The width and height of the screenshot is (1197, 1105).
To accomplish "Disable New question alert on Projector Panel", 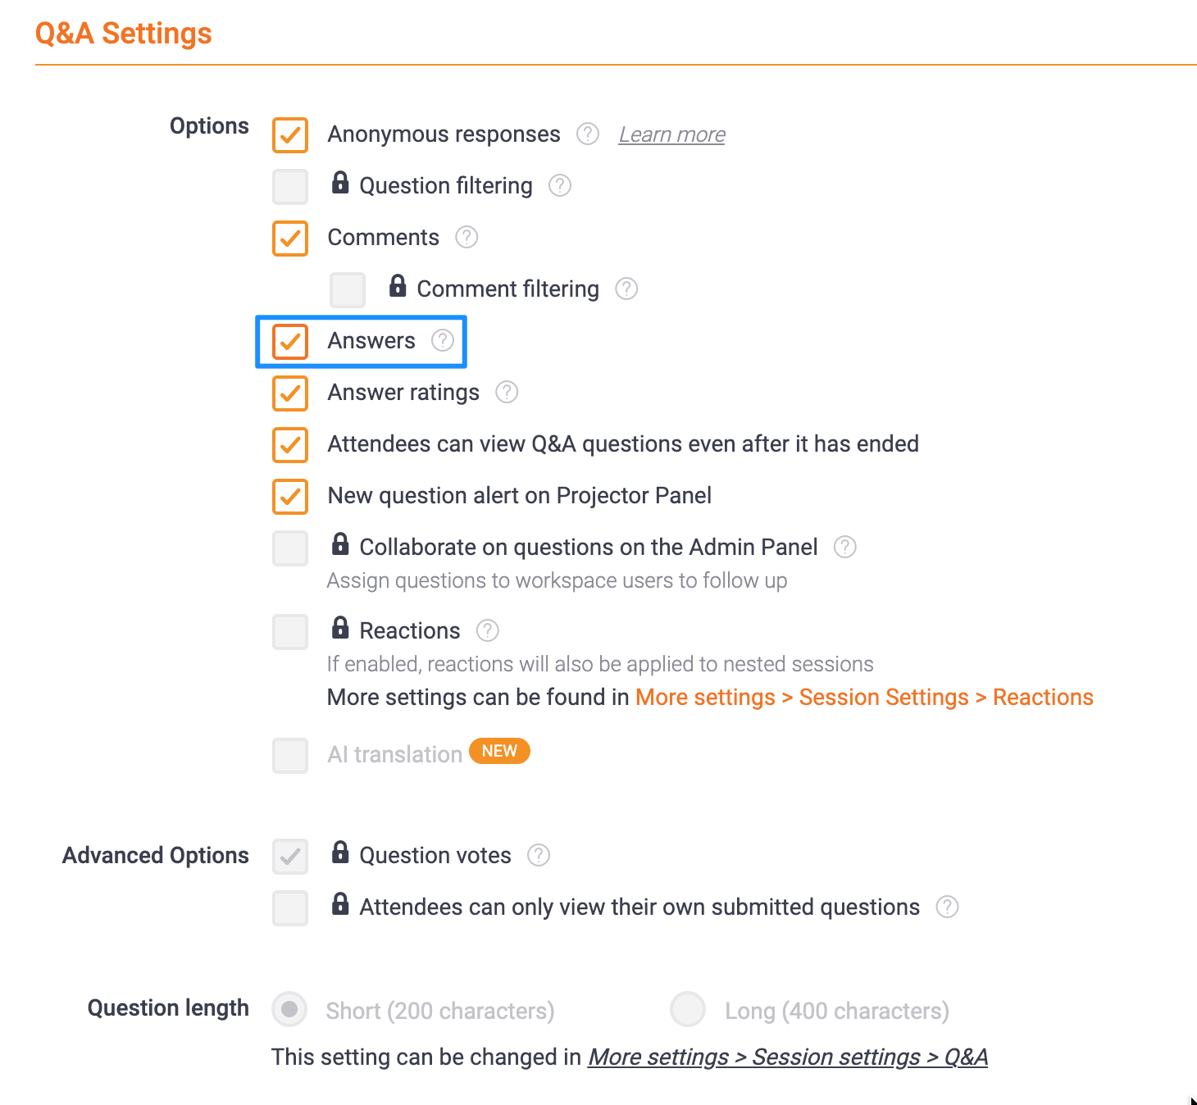I will click(x=290, y=497).
